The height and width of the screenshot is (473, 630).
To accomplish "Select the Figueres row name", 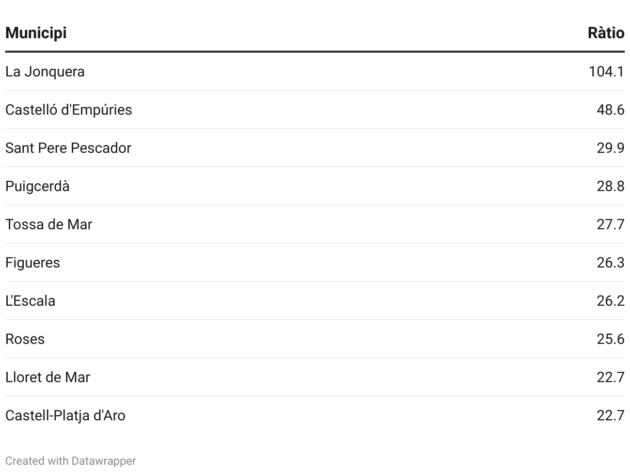I will 33,262.
